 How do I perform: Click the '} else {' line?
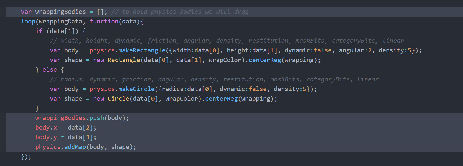click(x=50, y=70)
